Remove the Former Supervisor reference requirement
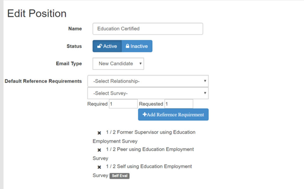 [99, 133]
